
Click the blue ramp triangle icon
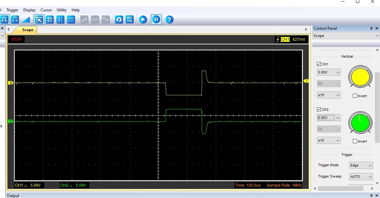[26, 20]
